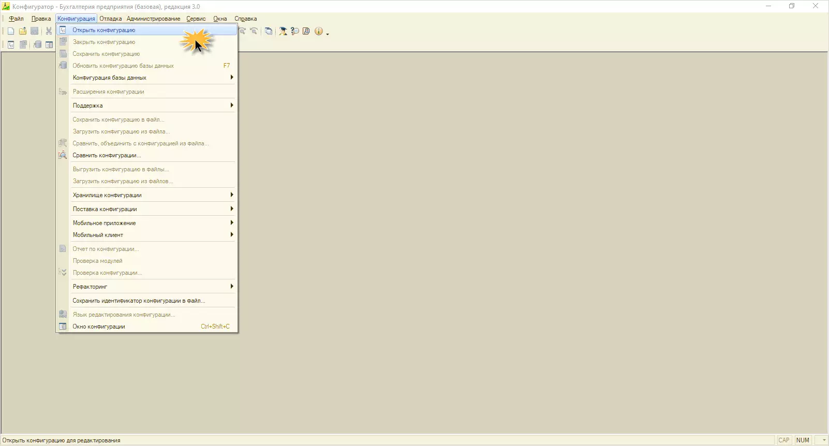The height and width of the screenshot is (446, 829).
Task: Click the Windows list toolbar icon
Action: coord(269,31)
